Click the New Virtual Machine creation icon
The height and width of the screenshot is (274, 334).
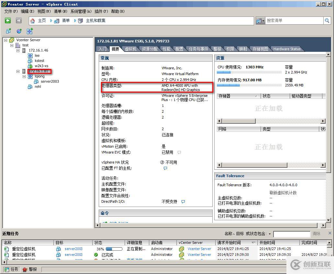(x=8, y=31)
